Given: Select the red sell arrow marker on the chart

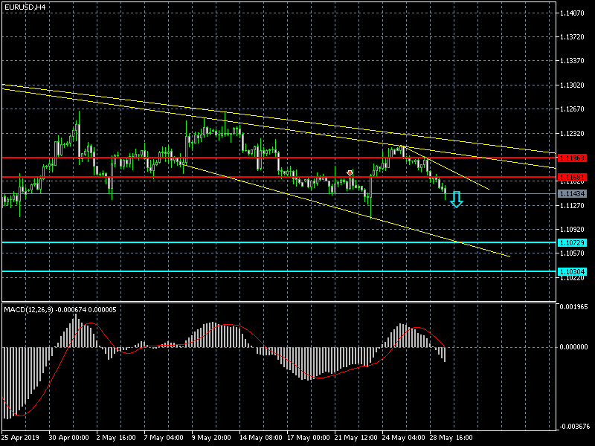Looking at the screenshot, I should (x=350, y=173).
